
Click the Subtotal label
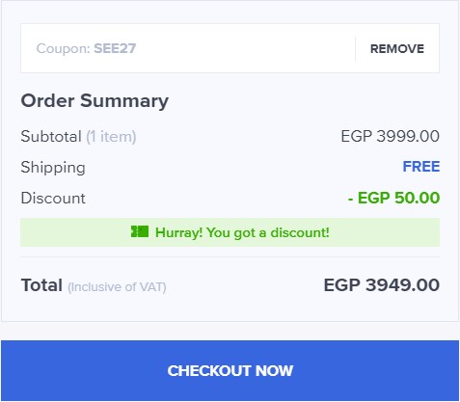tap(51, 136)
